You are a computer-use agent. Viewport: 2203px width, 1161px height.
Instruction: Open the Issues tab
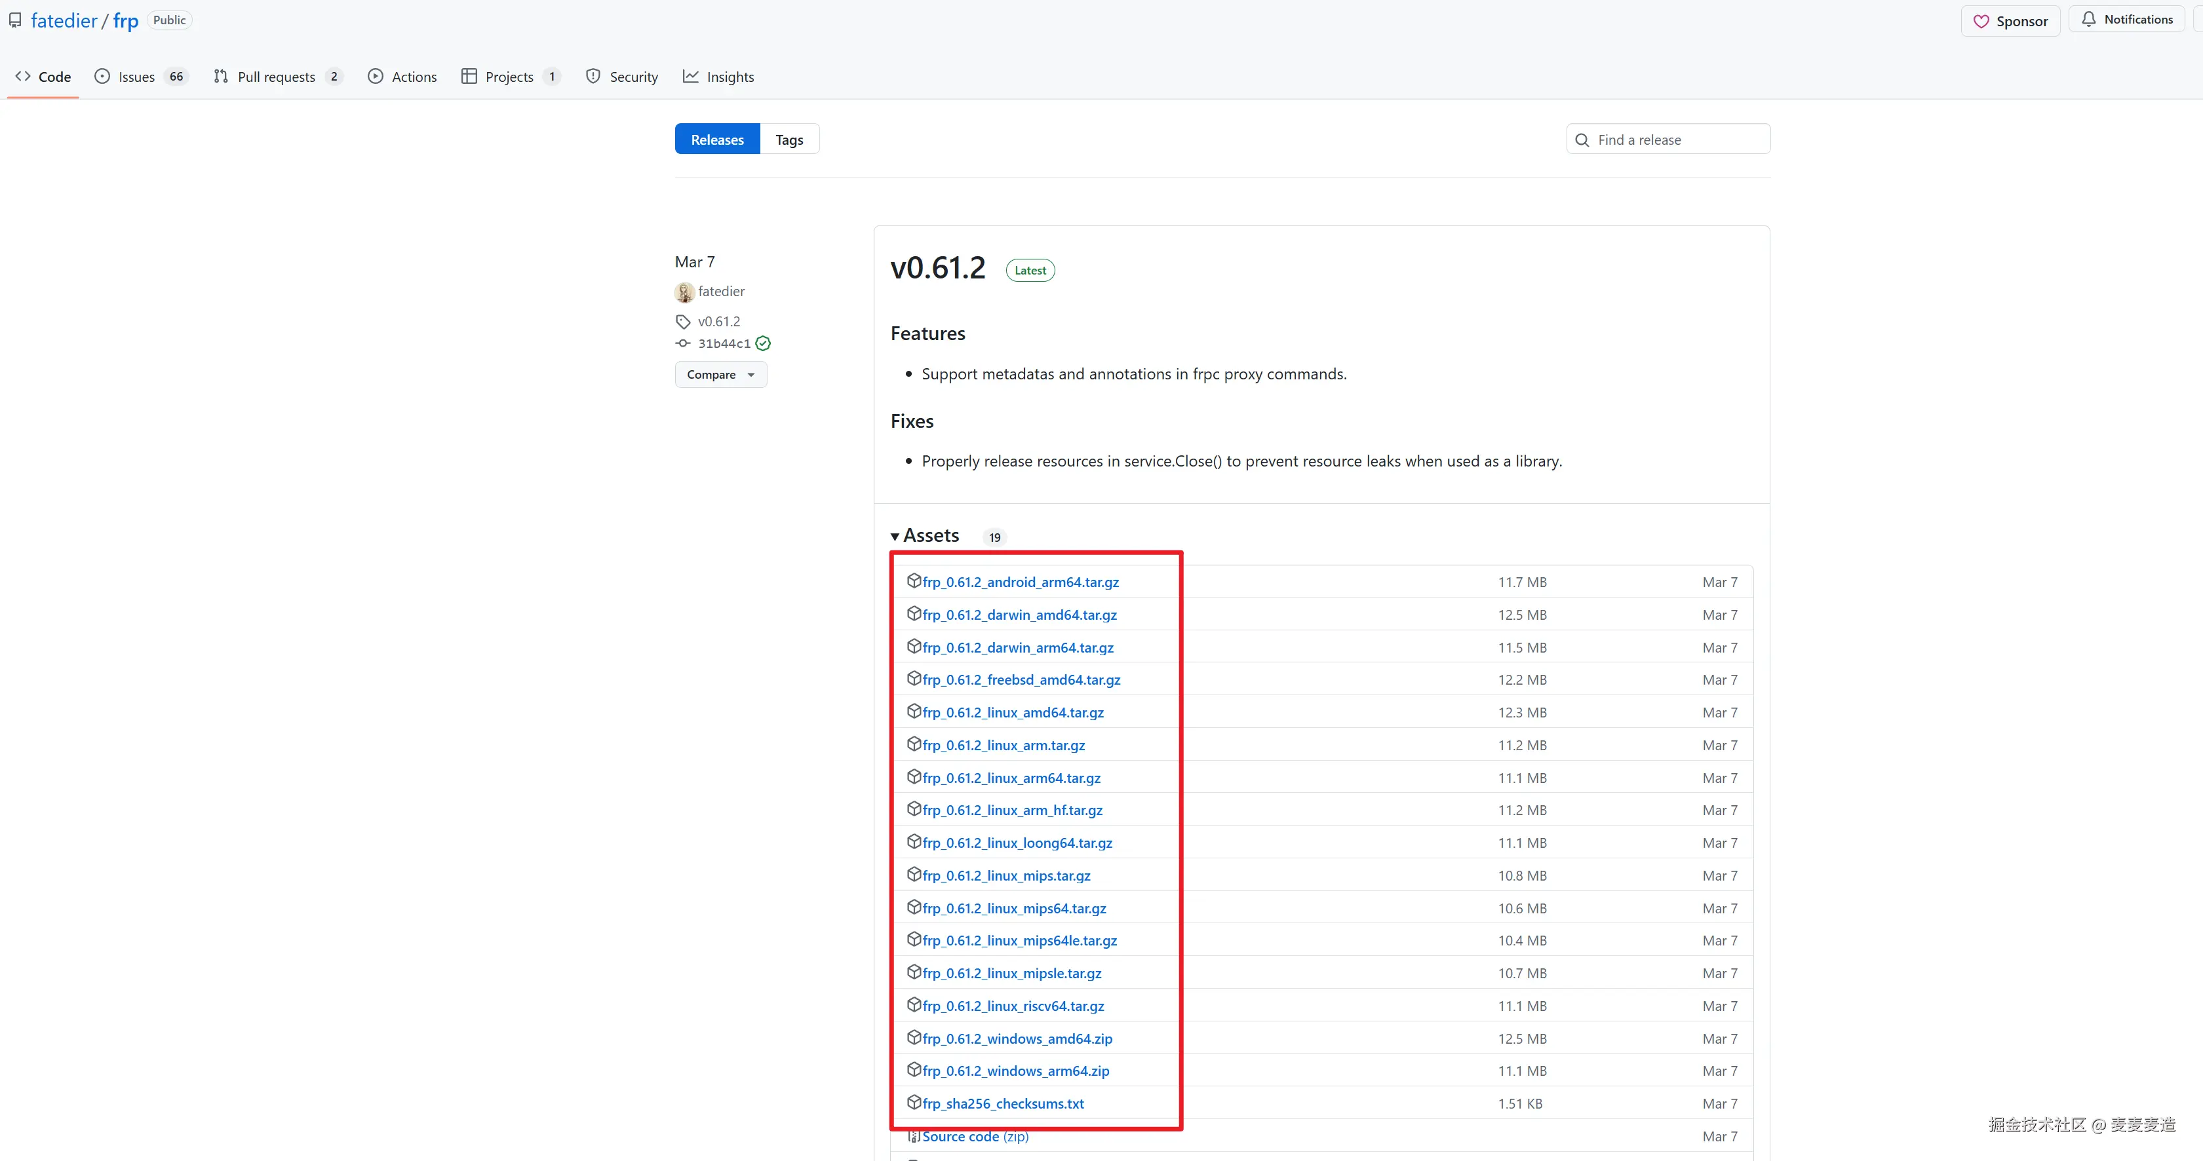pyautogui.click(x=137, y=77)
